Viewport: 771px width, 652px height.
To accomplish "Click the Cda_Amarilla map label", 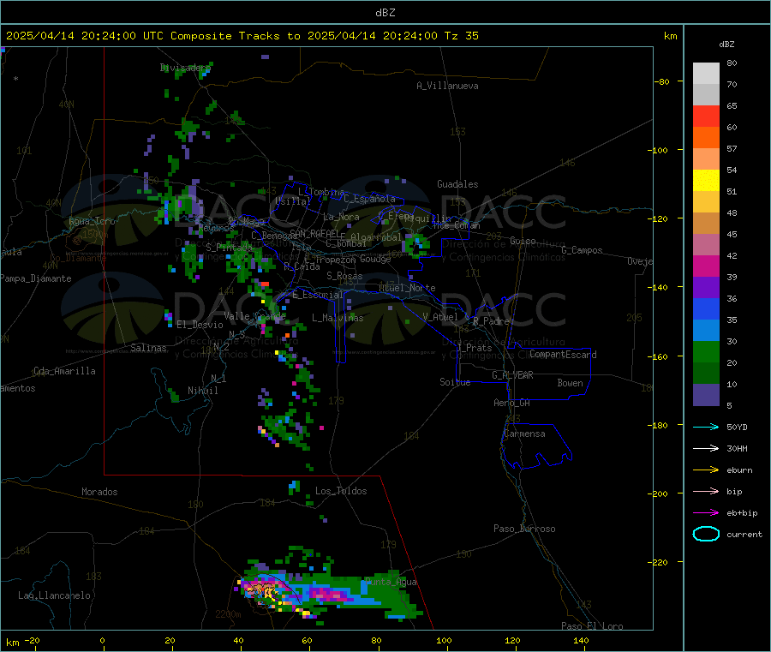I will 65,371.
